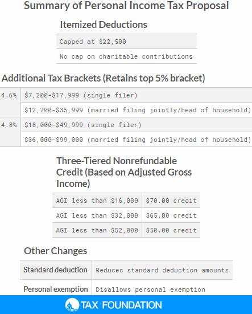
Task: Click the AGI less than $52,000 cell
Action: click(97, 230)
